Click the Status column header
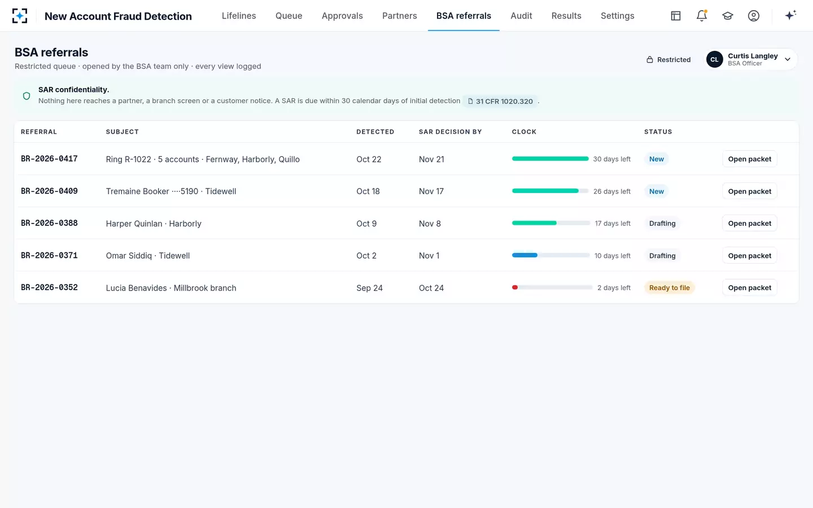Image resolution: width=813 pixels, height=508 pixels. 658,132
